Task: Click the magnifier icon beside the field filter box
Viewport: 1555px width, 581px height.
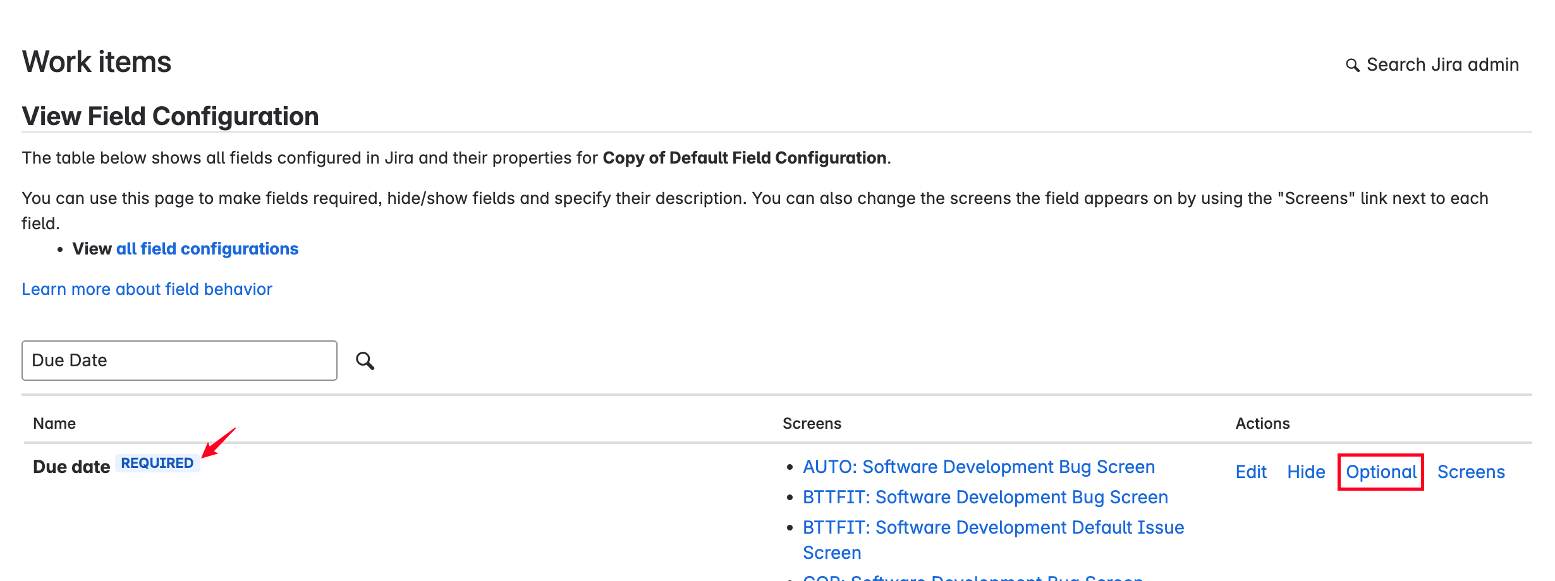Action: pyautogui.click(x=365, y=361)
